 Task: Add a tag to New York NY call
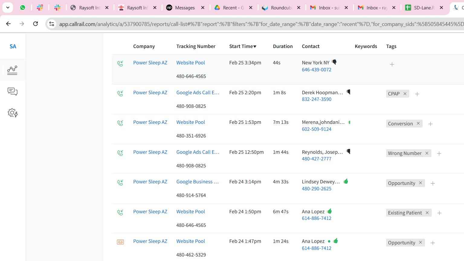pos(392,64)
